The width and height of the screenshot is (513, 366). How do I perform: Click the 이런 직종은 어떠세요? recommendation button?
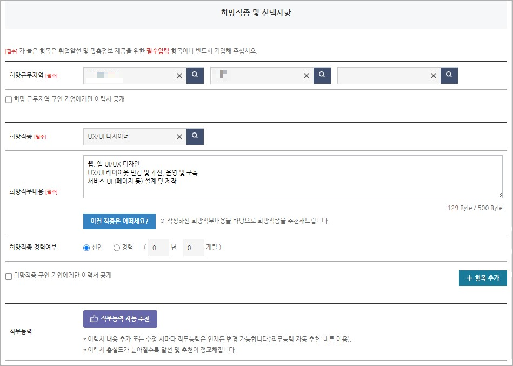tap(119, 222)
